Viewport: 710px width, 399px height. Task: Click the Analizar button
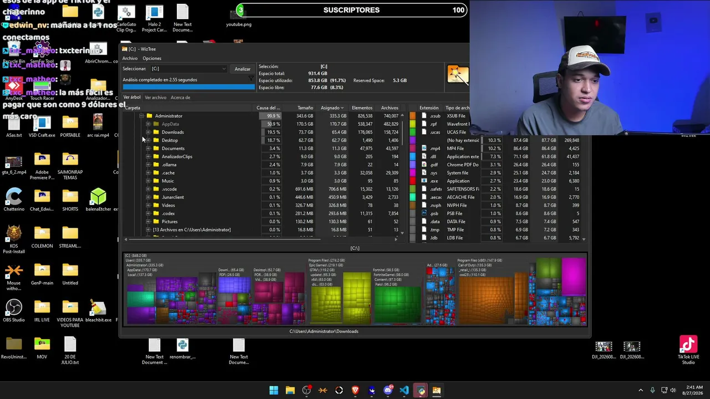242,69
